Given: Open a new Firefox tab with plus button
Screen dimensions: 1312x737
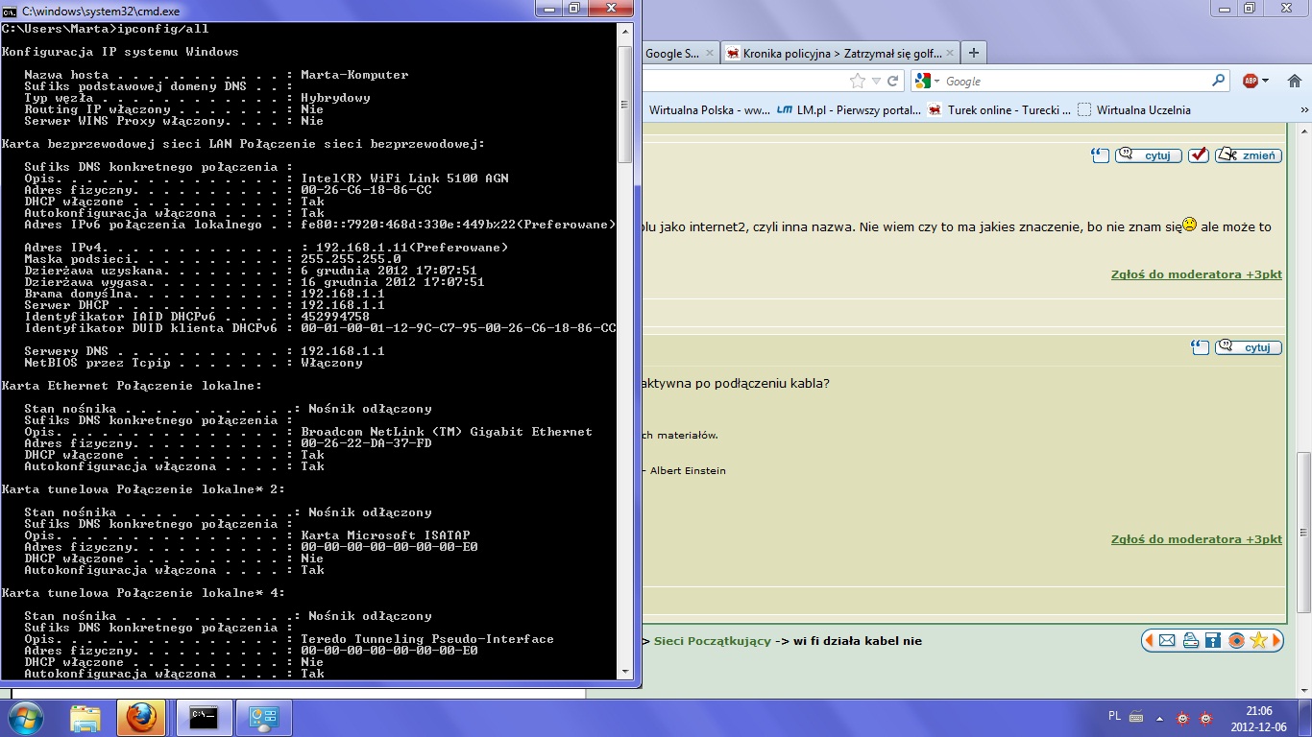Looking at the screenshot, I should (x=974, y=53).
